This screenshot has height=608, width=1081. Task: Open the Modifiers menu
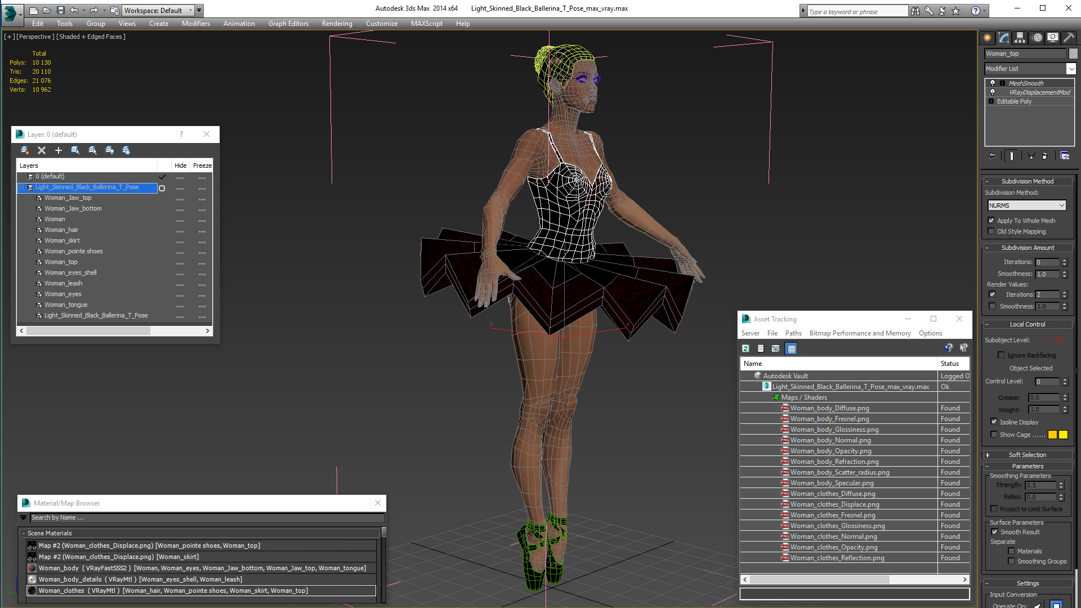point(196,24)
